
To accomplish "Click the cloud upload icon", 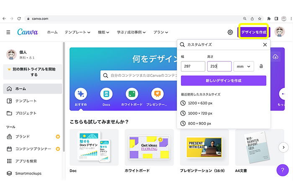I will pos(275,57).
